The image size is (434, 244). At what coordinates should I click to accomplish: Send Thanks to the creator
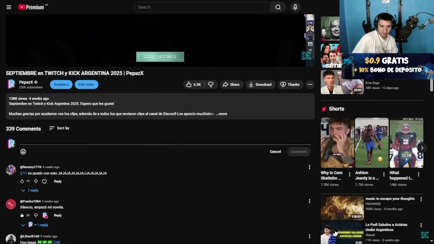click(290, 84)
